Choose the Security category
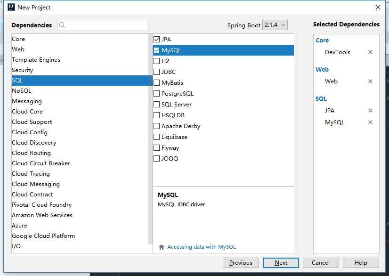389x276 pixels. click(x=80, y=70)
